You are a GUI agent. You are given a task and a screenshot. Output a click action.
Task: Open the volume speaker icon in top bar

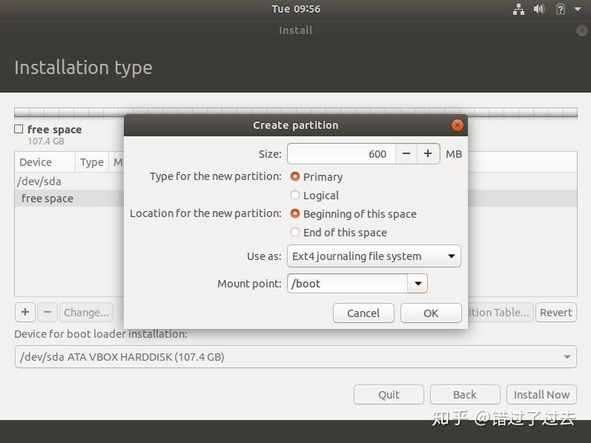click(x=539, y=9)
